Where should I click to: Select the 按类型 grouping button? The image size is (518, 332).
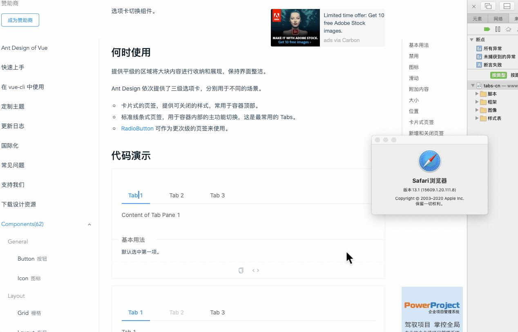(499, 75)
